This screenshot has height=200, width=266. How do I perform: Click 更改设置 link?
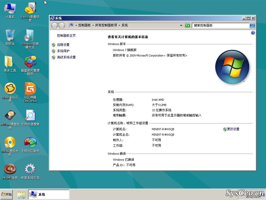233,129
